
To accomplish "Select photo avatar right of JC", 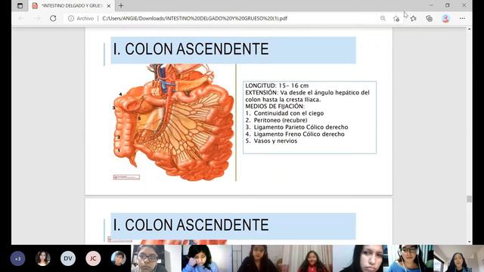I will [118, 258].
